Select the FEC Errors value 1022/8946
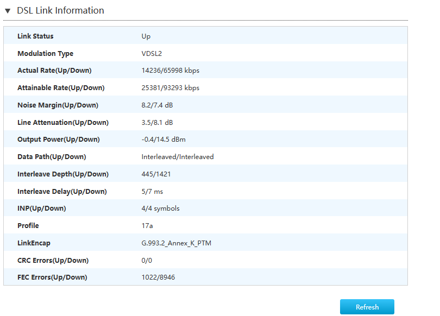The image size is (440, 316). [158, 277]
